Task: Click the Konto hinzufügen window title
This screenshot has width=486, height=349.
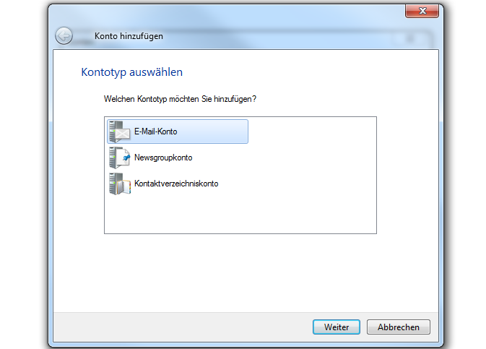Action: click(129, 36)
